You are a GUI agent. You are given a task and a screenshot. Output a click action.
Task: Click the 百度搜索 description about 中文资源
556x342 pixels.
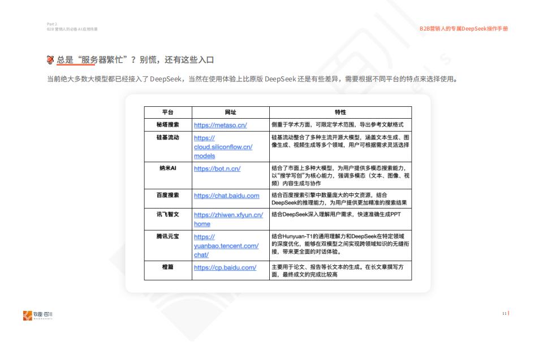[x=339, y=199]
